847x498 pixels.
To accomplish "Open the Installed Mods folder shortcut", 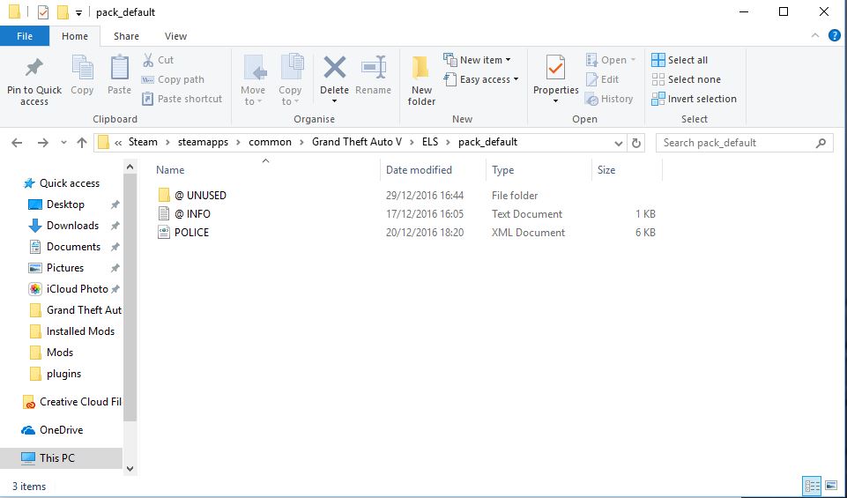I will (x=80, y=331).
